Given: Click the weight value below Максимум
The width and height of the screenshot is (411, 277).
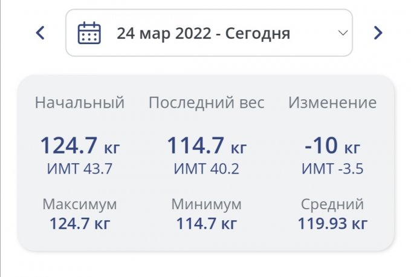Looking at the screenshot, I should pos(80,224).
